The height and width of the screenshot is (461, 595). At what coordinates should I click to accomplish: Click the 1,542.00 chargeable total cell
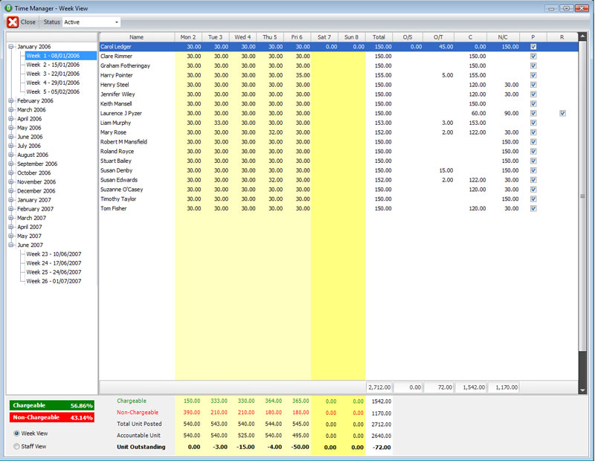coord(471,387)
